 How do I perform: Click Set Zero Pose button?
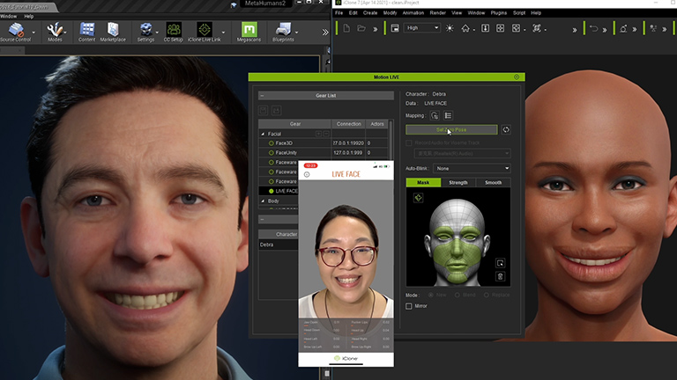[x=451, y=129]
